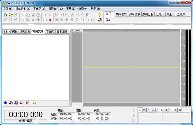Viewport: 193px width, 125px height.
Task: Click the Undo arrow icon
Action: click(x=23, y=15)
